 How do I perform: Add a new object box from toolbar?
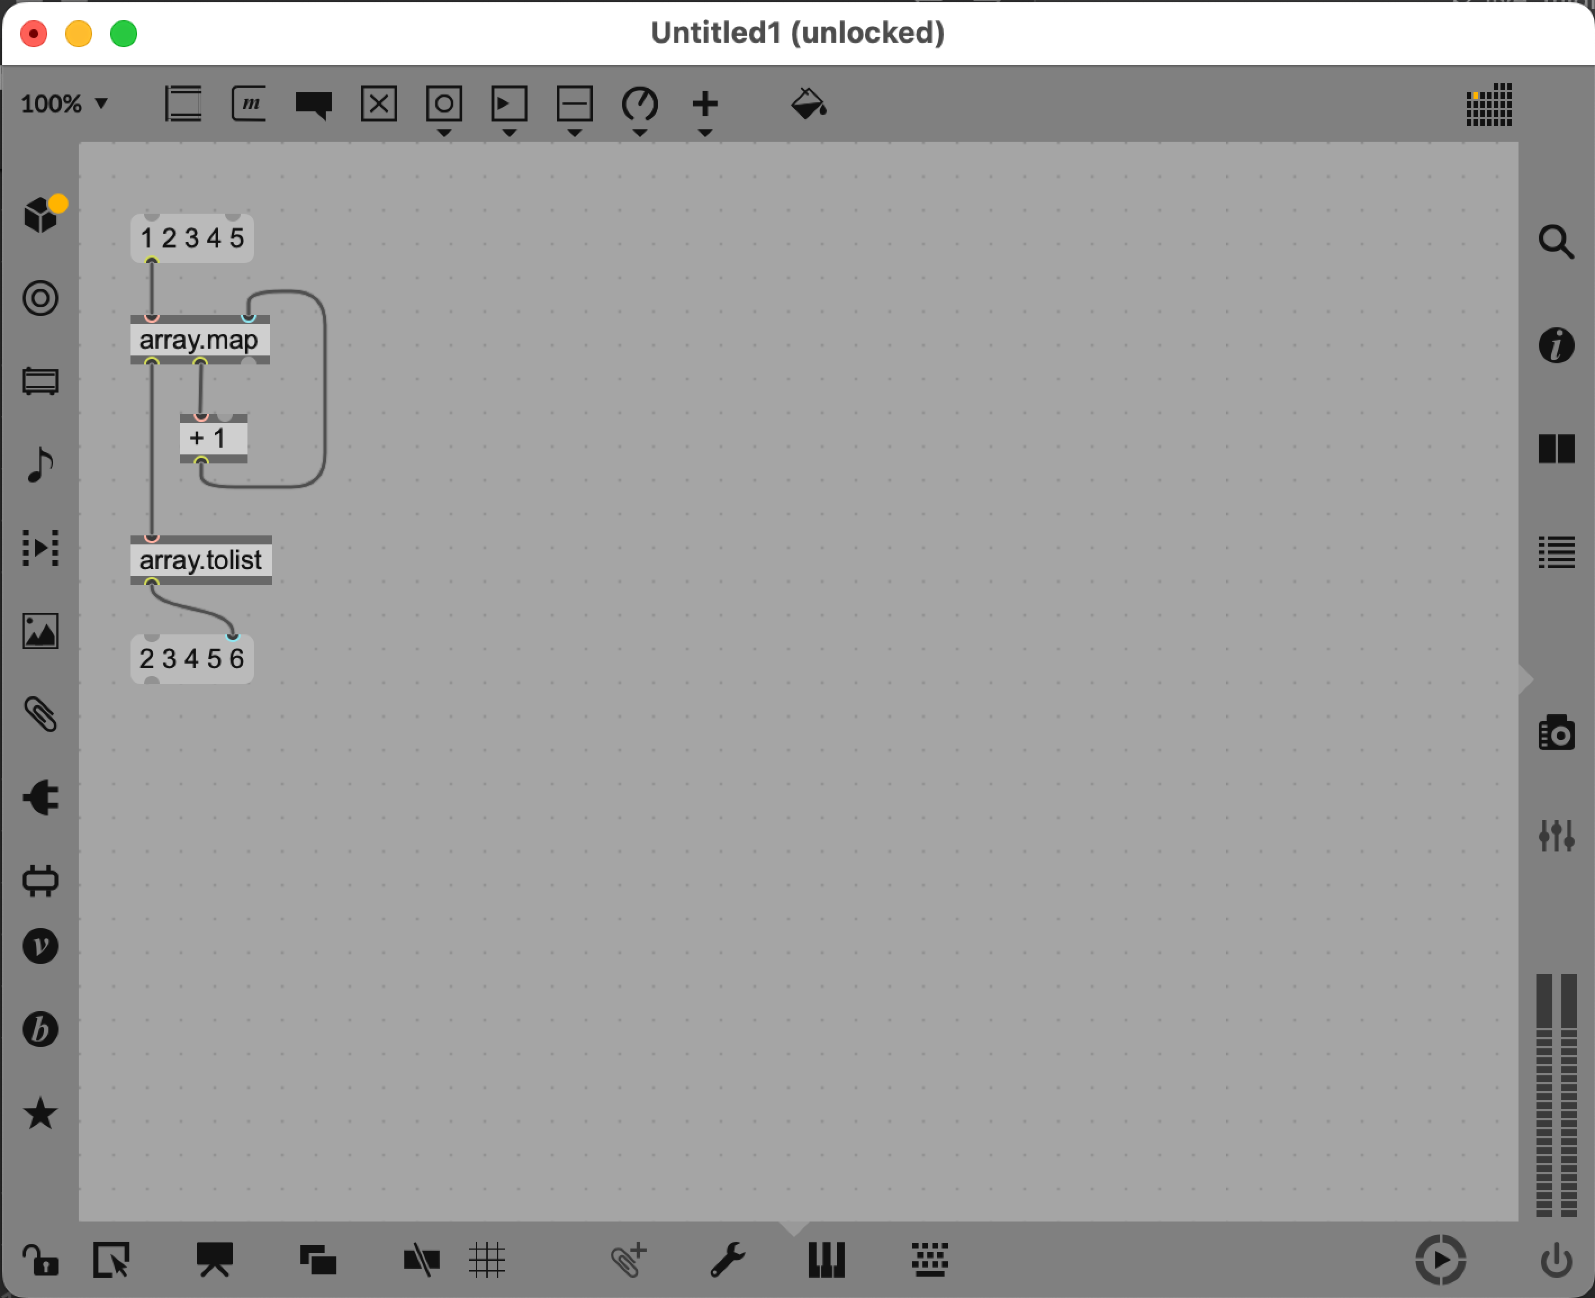point(183,103)
